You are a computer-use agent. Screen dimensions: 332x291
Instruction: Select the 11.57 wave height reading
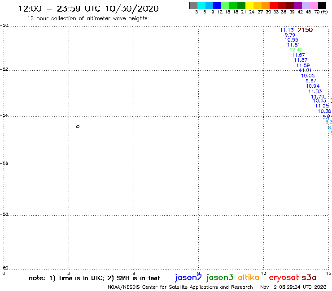[298, 55]
